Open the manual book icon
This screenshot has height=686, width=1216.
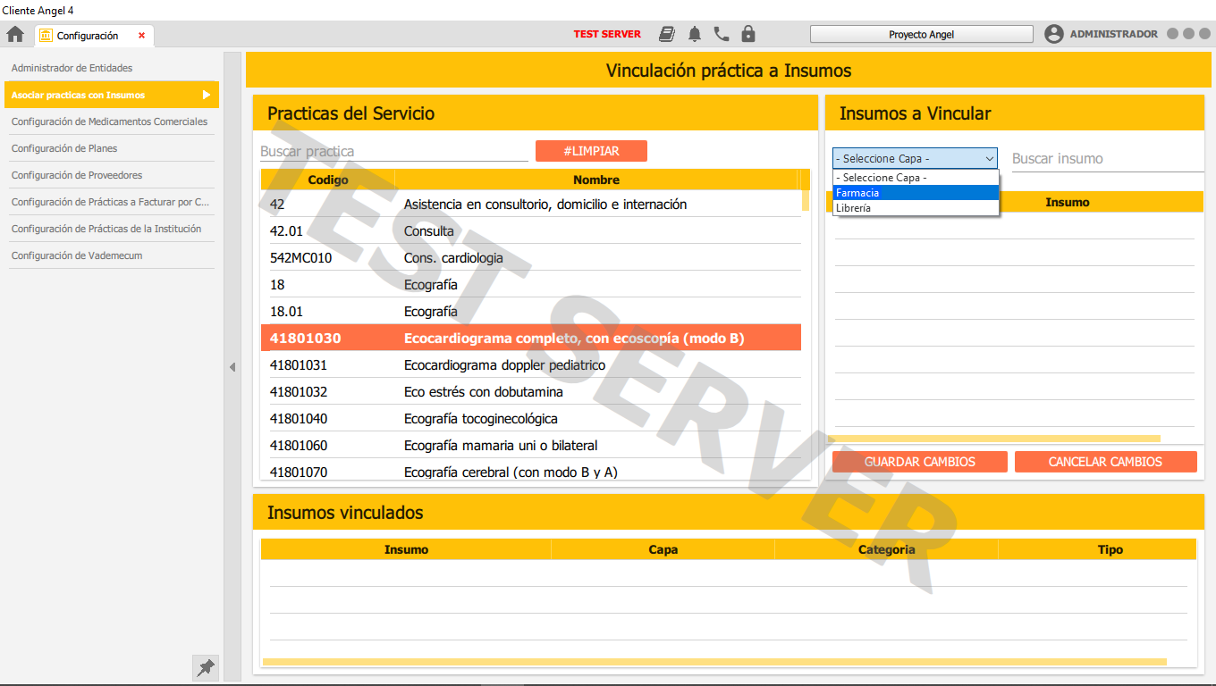pos(667,34)
